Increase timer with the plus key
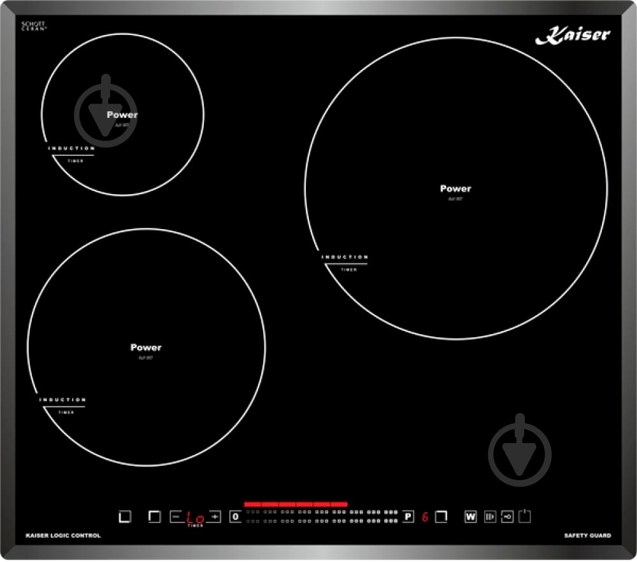Image resolution: width=637 pixels, height=562 pixels. [215, 517]
